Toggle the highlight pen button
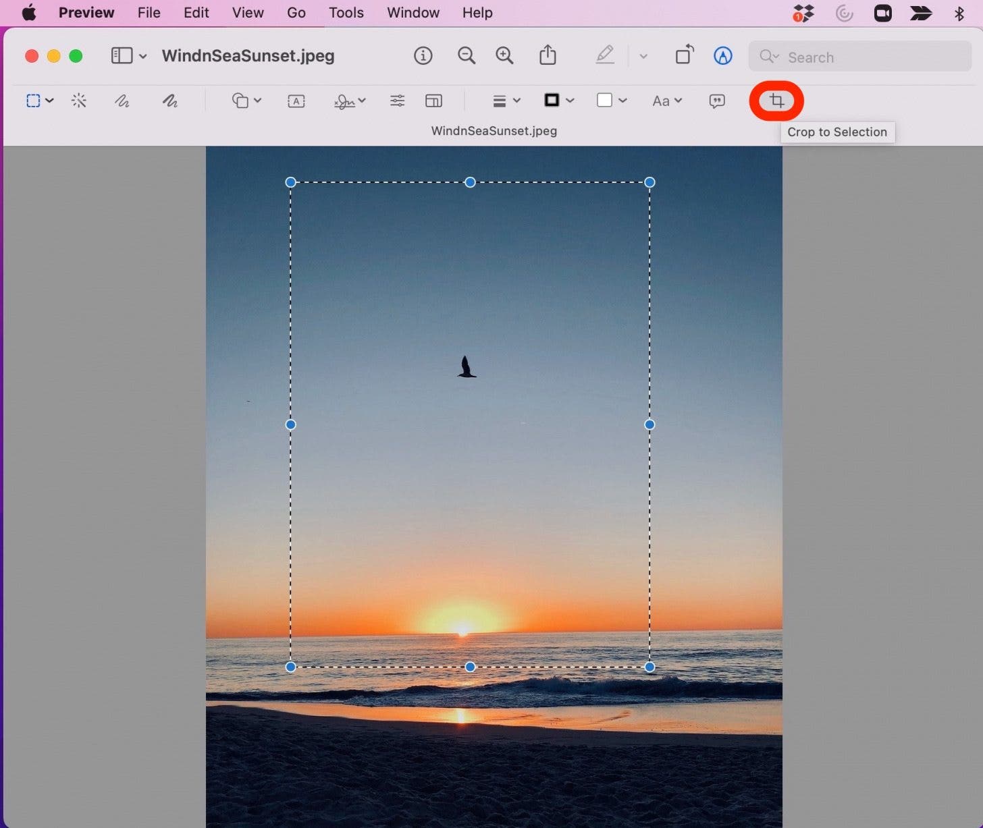 [x=605, y=55]
